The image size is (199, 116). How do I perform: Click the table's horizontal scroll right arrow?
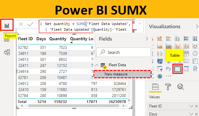[124, 106]
